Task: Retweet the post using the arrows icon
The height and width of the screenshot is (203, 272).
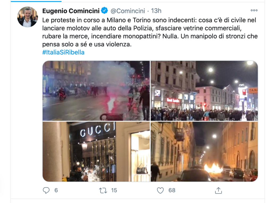Action: point(103,191)
